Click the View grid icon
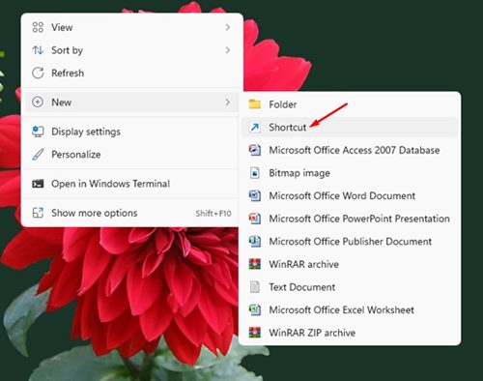The width and height of the screenshot is (483, 381). click(38, 27)
